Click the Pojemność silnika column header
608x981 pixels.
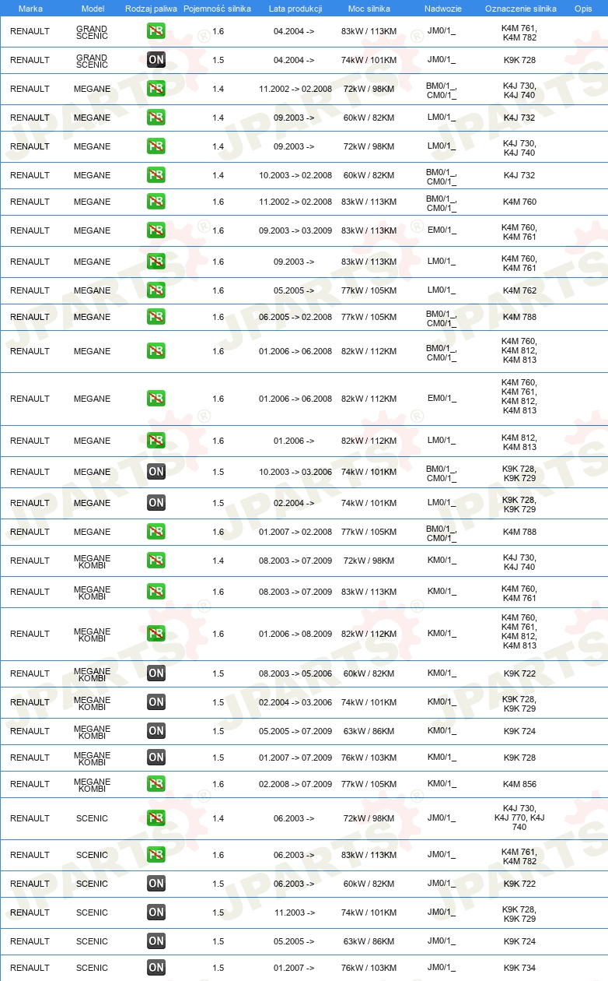coord(218,9)
